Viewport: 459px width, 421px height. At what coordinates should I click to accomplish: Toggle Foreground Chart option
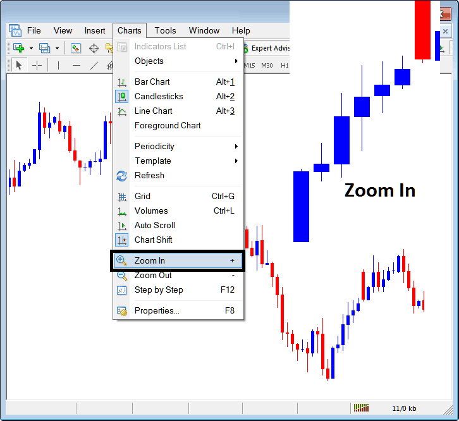pos(178,126)
